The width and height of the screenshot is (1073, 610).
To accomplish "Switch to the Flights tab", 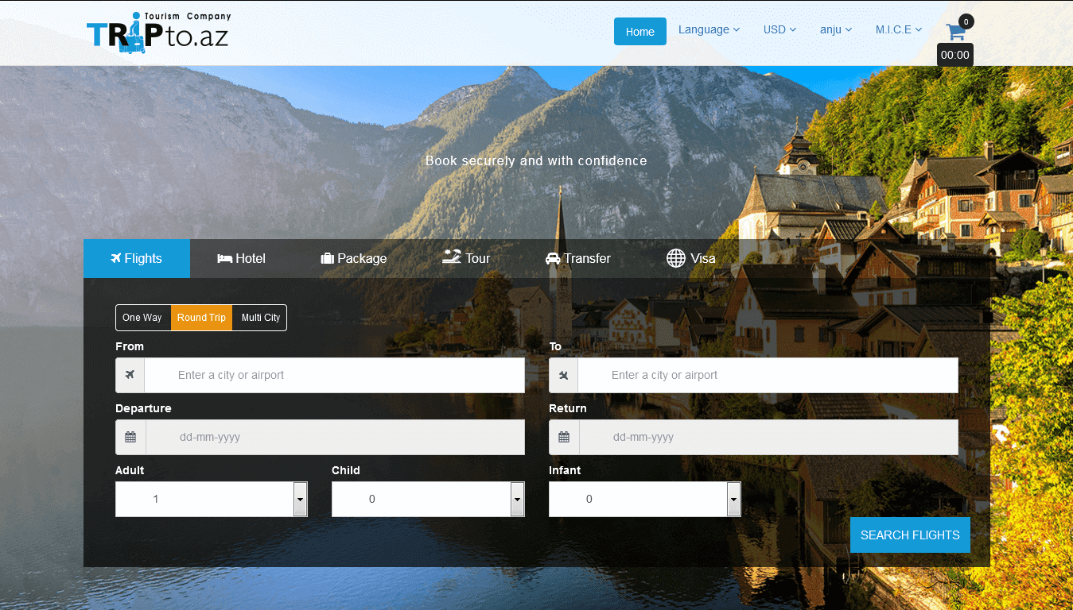I will click(x=137, y=258).
